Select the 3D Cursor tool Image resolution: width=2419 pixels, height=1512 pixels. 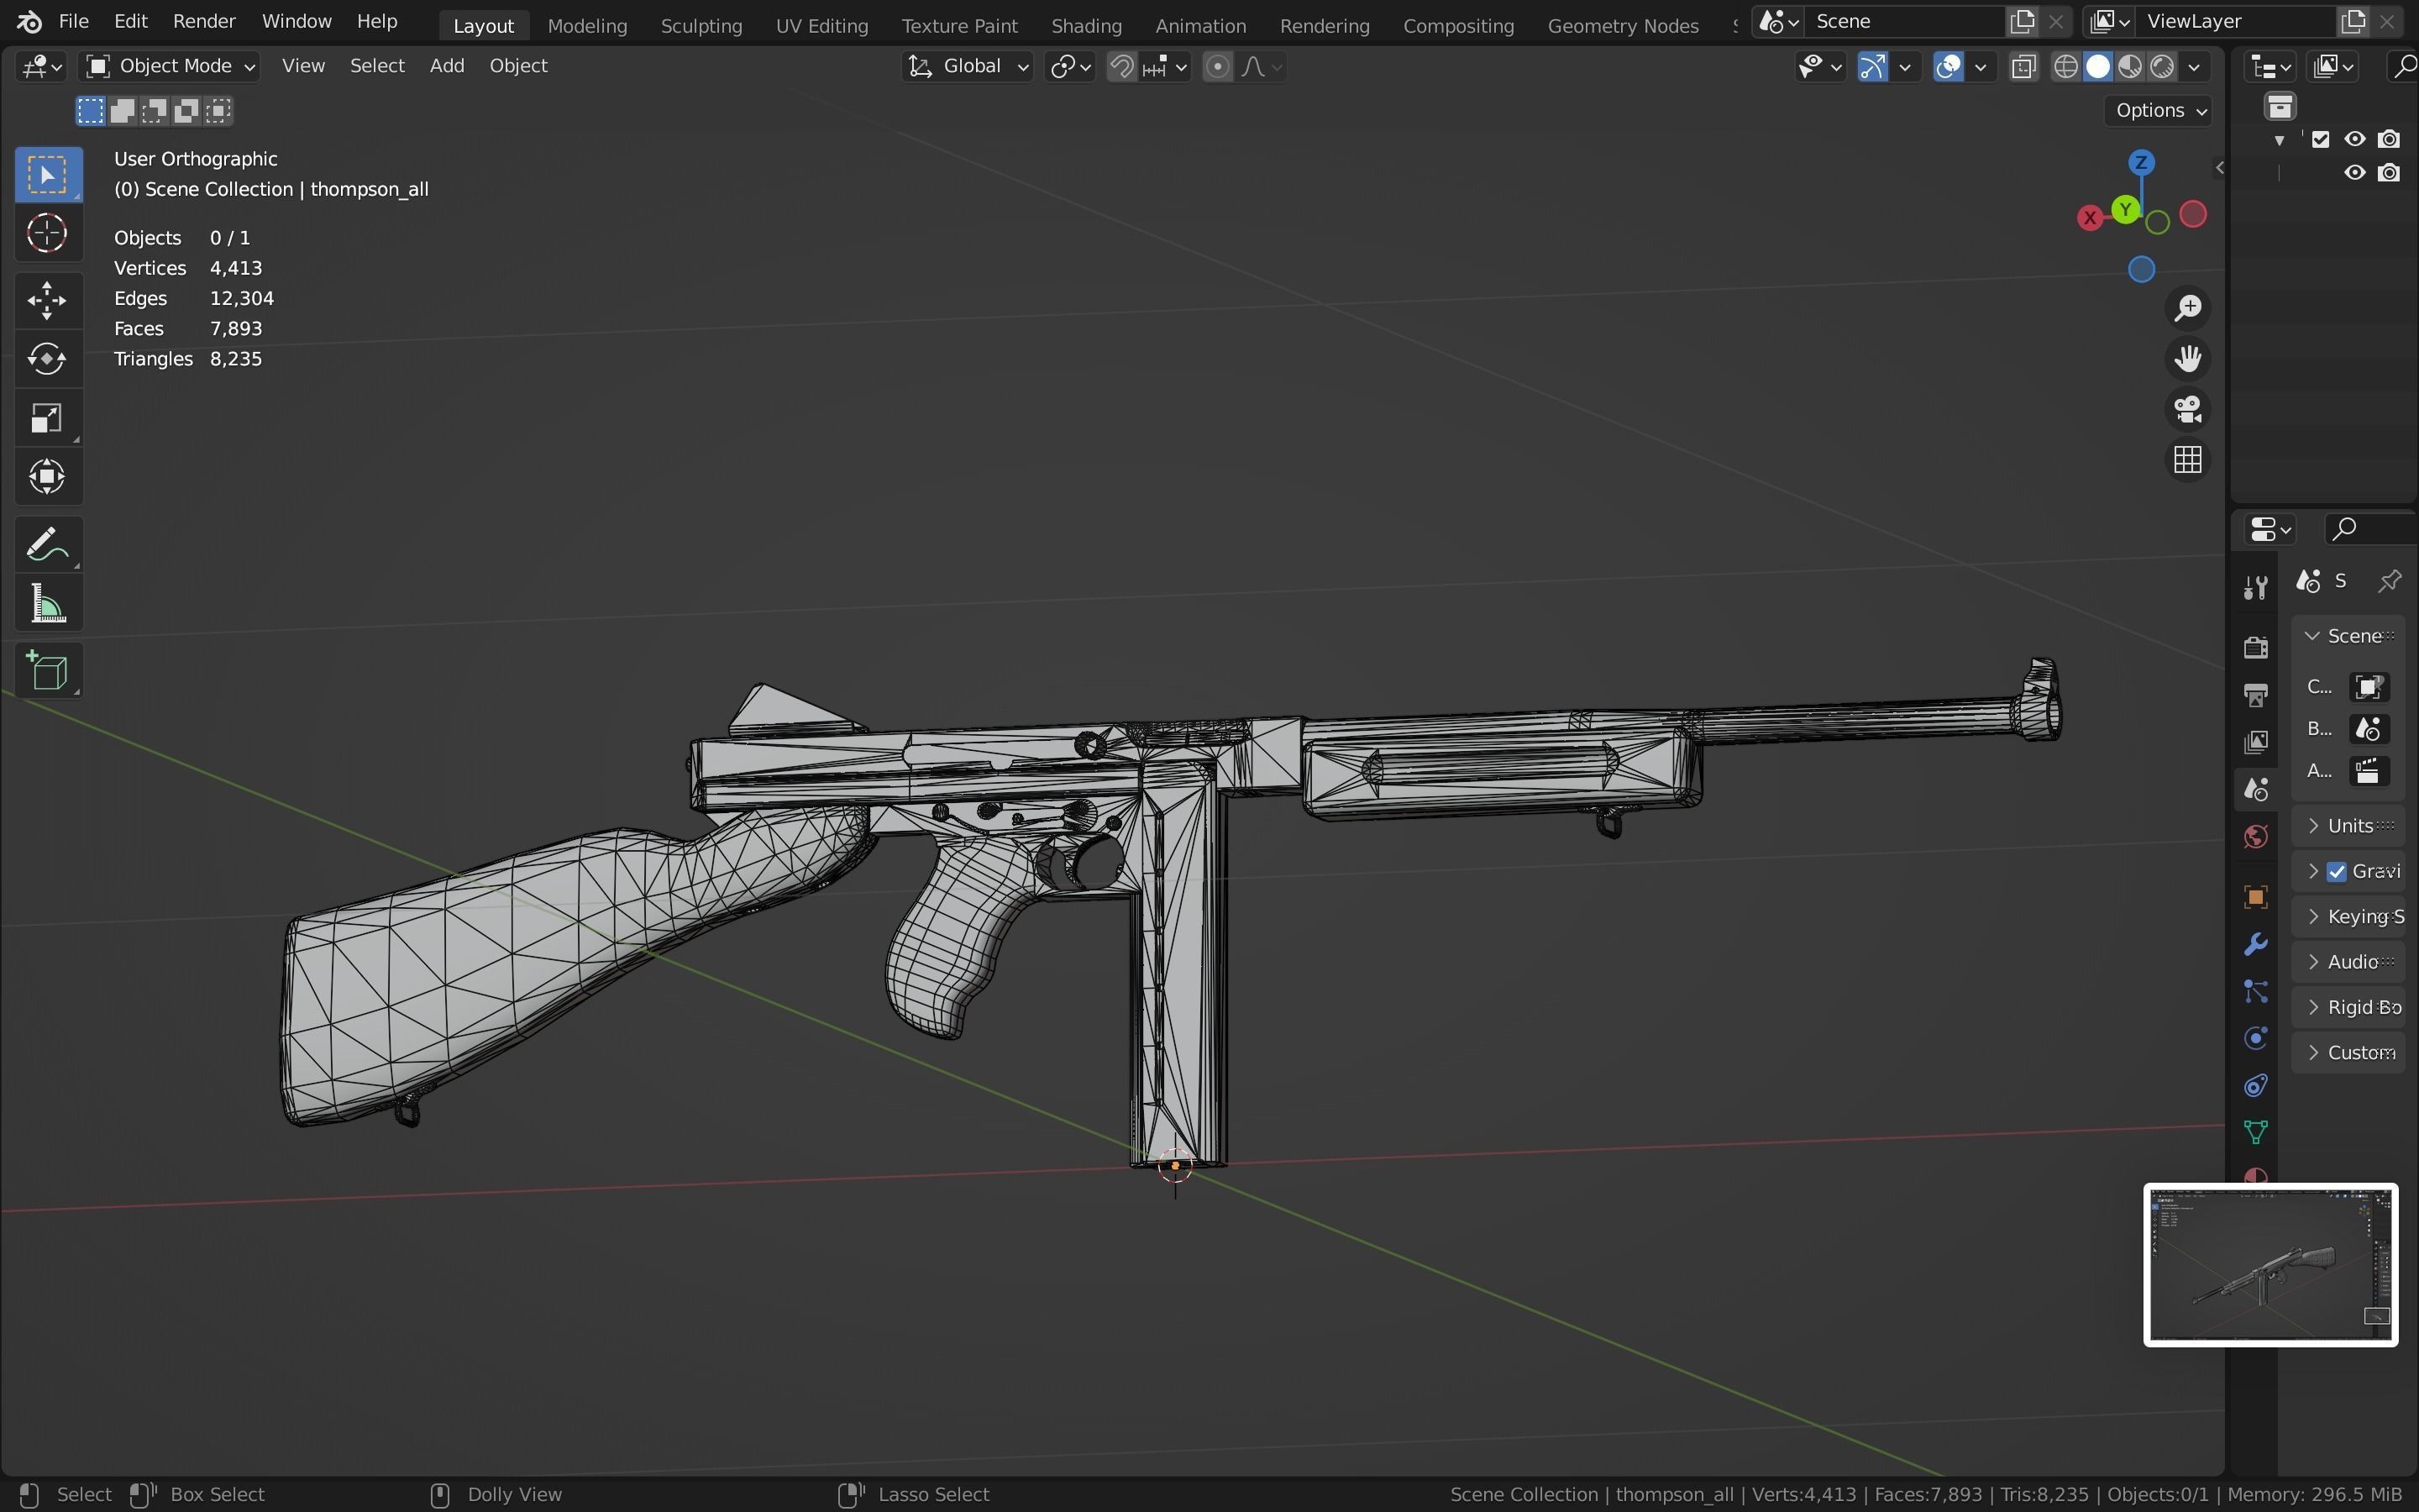click(x=47, y=234)
